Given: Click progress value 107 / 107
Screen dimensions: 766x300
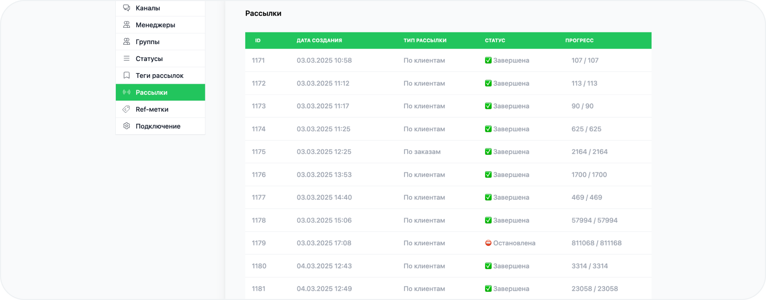Looking at the screenshot, I should point(585,60).
